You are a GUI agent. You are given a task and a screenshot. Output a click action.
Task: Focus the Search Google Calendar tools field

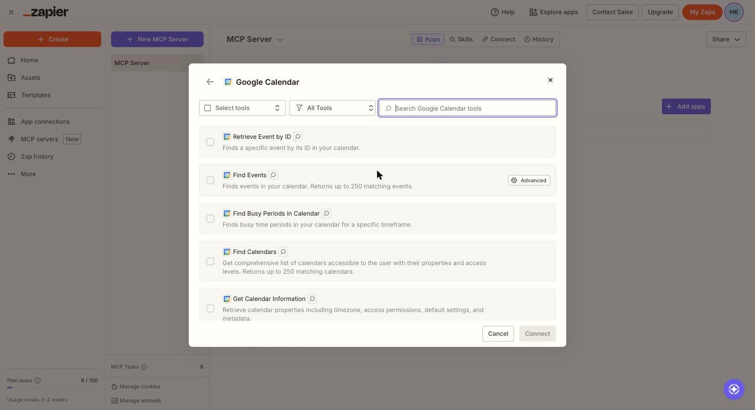468,108
